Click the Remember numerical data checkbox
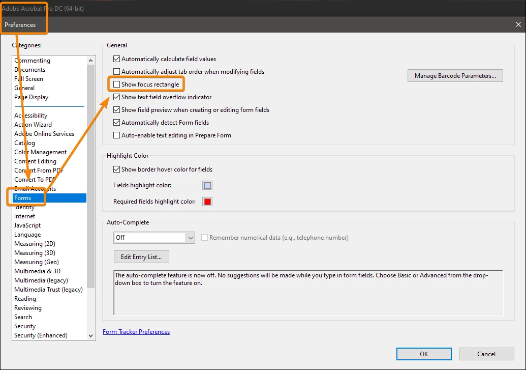Screen dimensions: 526x370 click(x=204, y=238)
